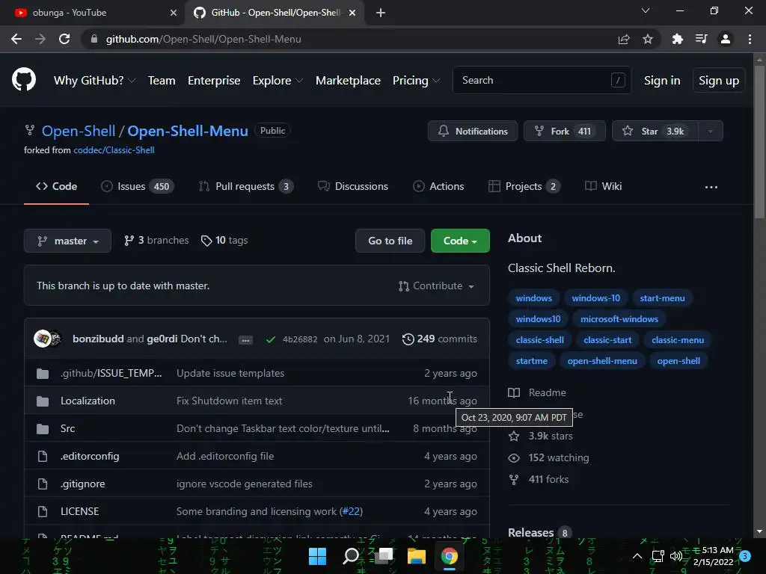Click the Notifications bell button

[473, 131]
